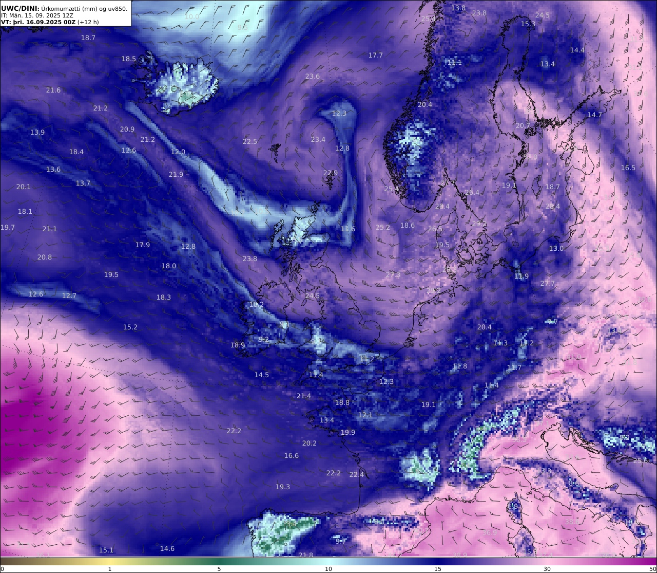Click the value 13.6 on the map
Image resolution: width=657 pixels, height=573 pixels.
(x=53, y=170)
